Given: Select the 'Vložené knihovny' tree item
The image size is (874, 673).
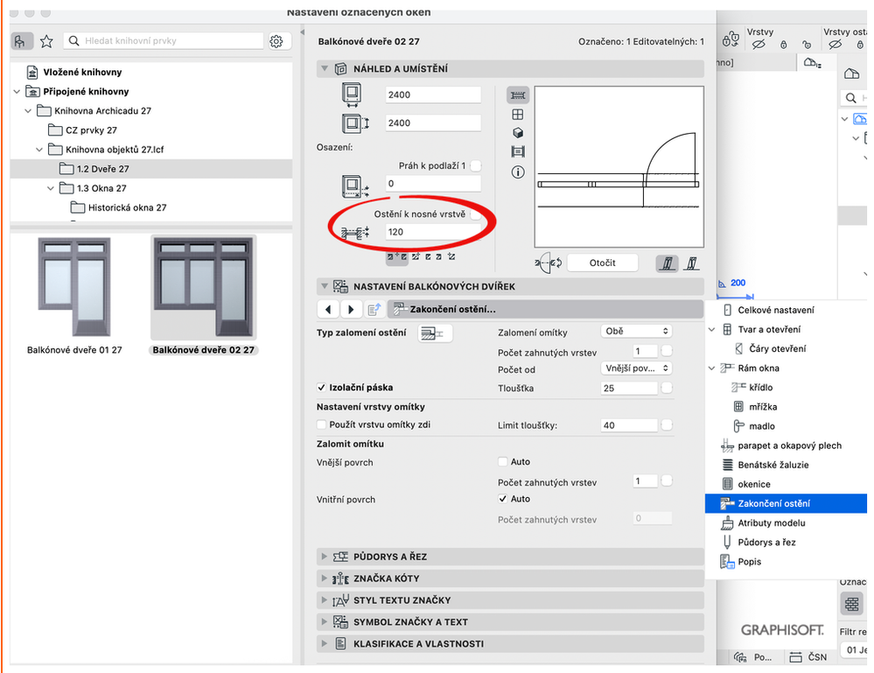Looking at the screenshot, I should tap(82, 72).
